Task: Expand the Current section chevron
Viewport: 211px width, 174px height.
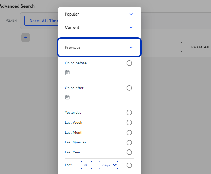Action: 131,27
